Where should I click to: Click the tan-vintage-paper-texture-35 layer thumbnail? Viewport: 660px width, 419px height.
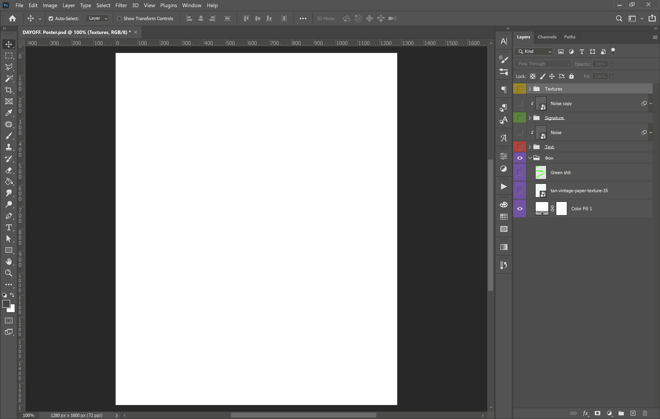[540, 191]
